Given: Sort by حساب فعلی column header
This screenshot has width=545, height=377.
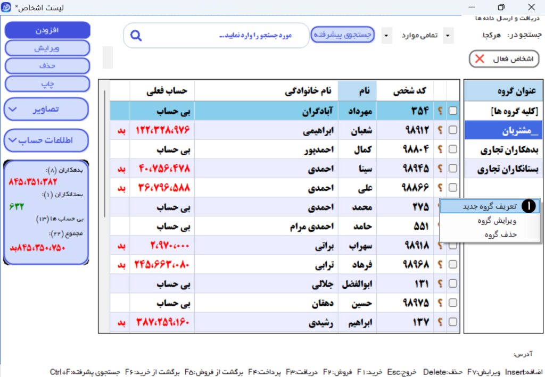Looking at the screenshot, I should [162, 91].
